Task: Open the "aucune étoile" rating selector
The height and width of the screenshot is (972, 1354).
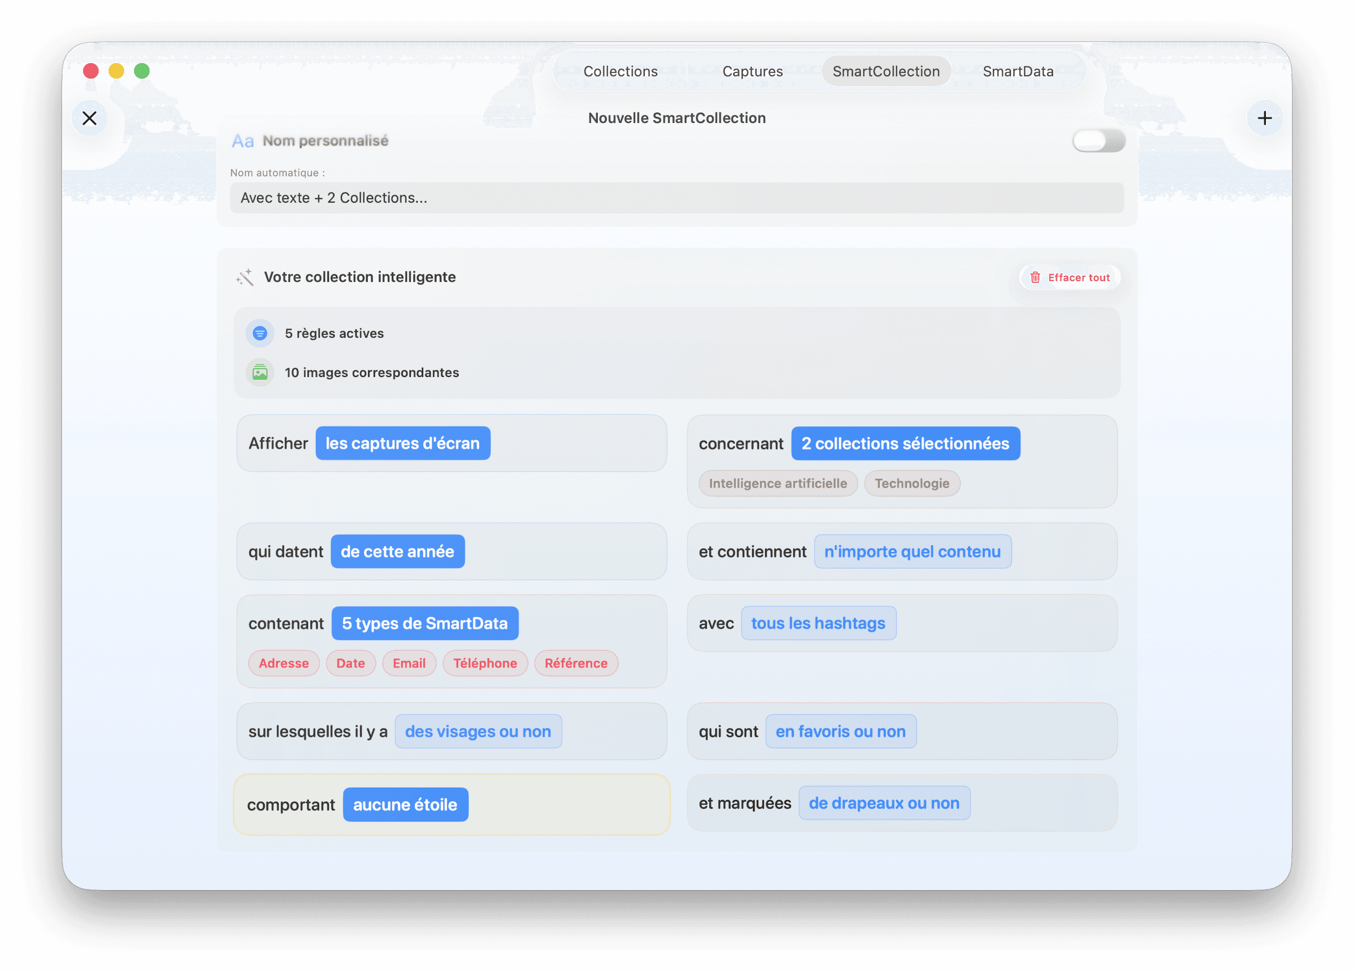Action: (405, 804)
